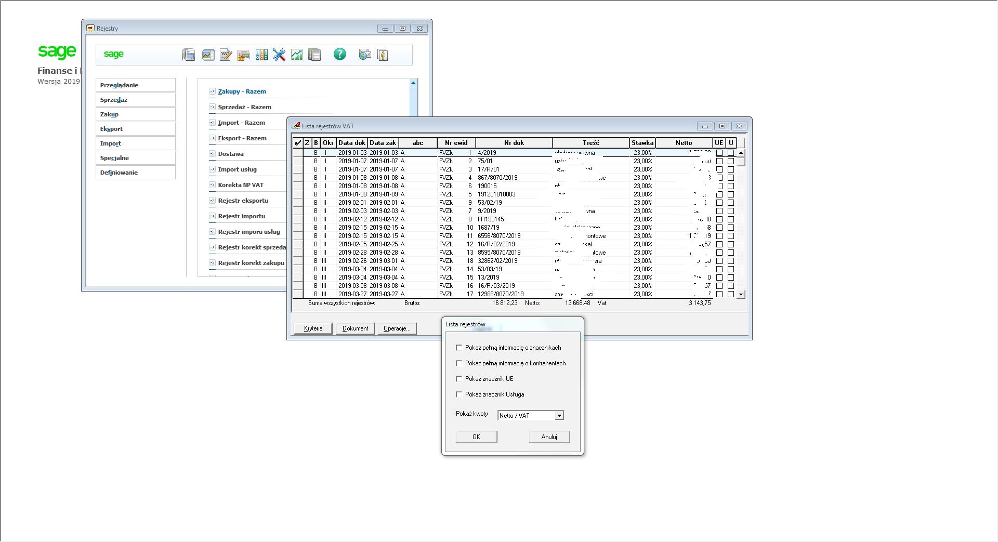The height and width of the screenshot is (542, 998).
Task: Open the Rejestr imporu usług link
Action: coord(249,232)
